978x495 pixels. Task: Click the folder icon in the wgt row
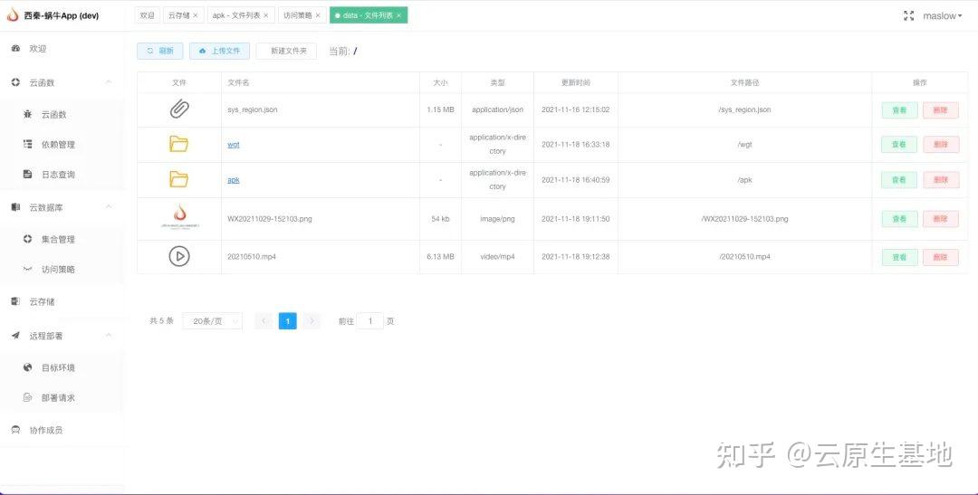pyautogui.click(x=179, y=144)
